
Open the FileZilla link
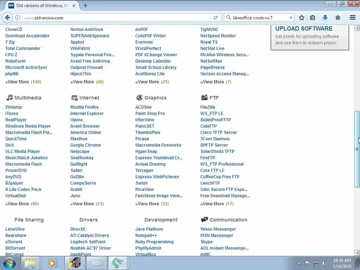(x=207, y=107)
